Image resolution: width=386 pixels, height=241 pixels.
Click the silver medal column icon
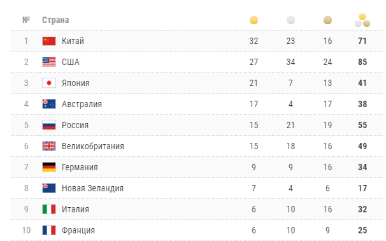[290, 20]
